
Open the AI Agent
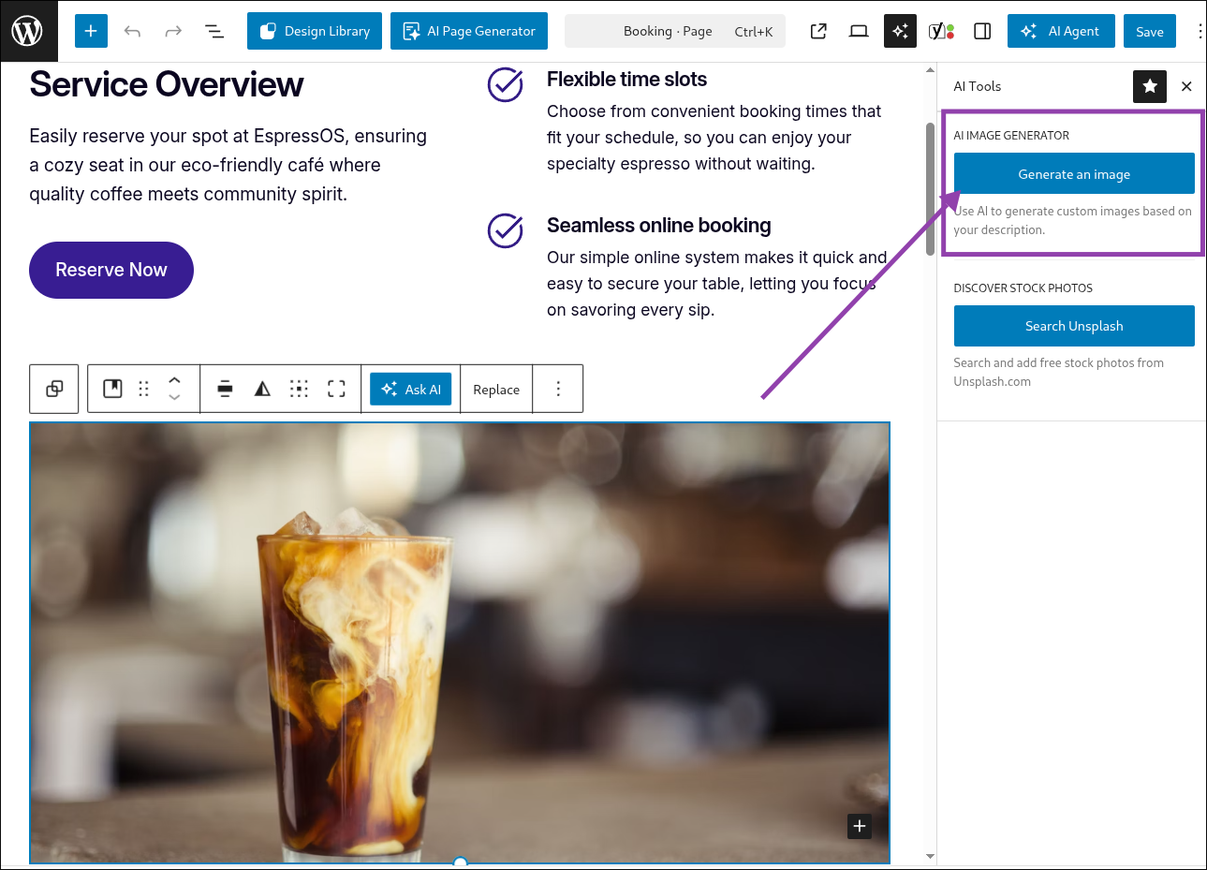[x=1061, y=31]
